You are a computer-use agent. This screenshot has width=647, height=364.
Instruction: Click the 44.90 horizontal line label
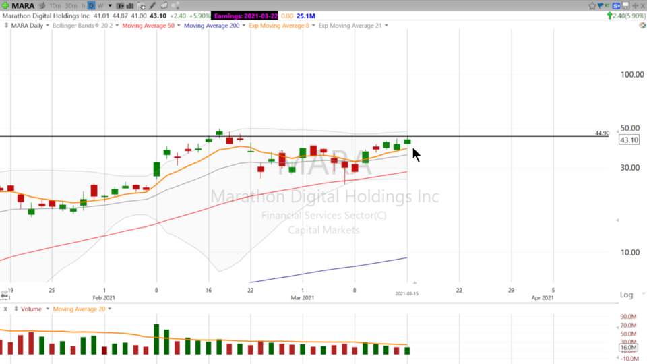(602, 133)
